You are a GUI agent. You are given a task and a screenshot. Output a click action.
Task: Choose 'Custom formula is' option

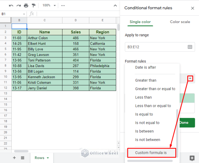pyautogui.click(x=151, y=153)
